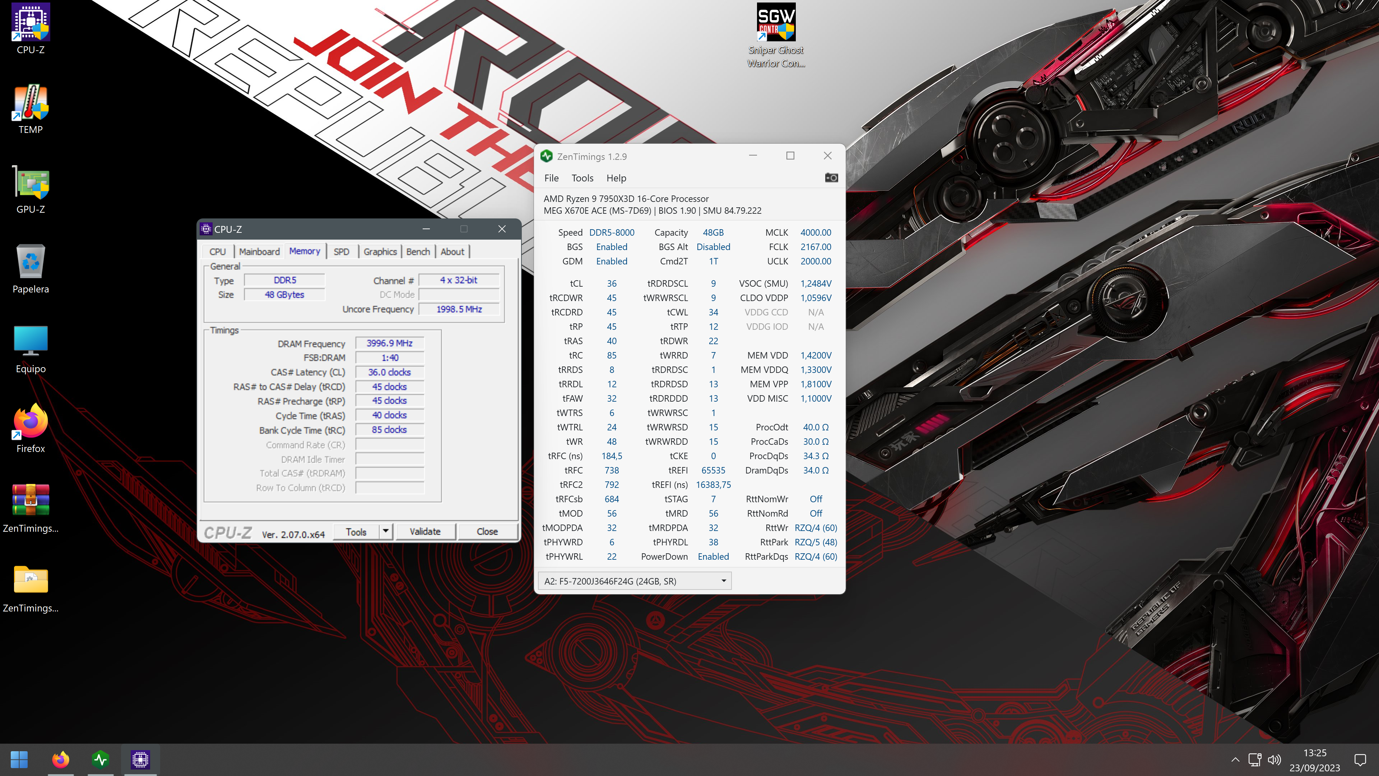Viewport: 1379px width, 776px height.
Task: Open the volume tray icon
Action: [1274, 759]
